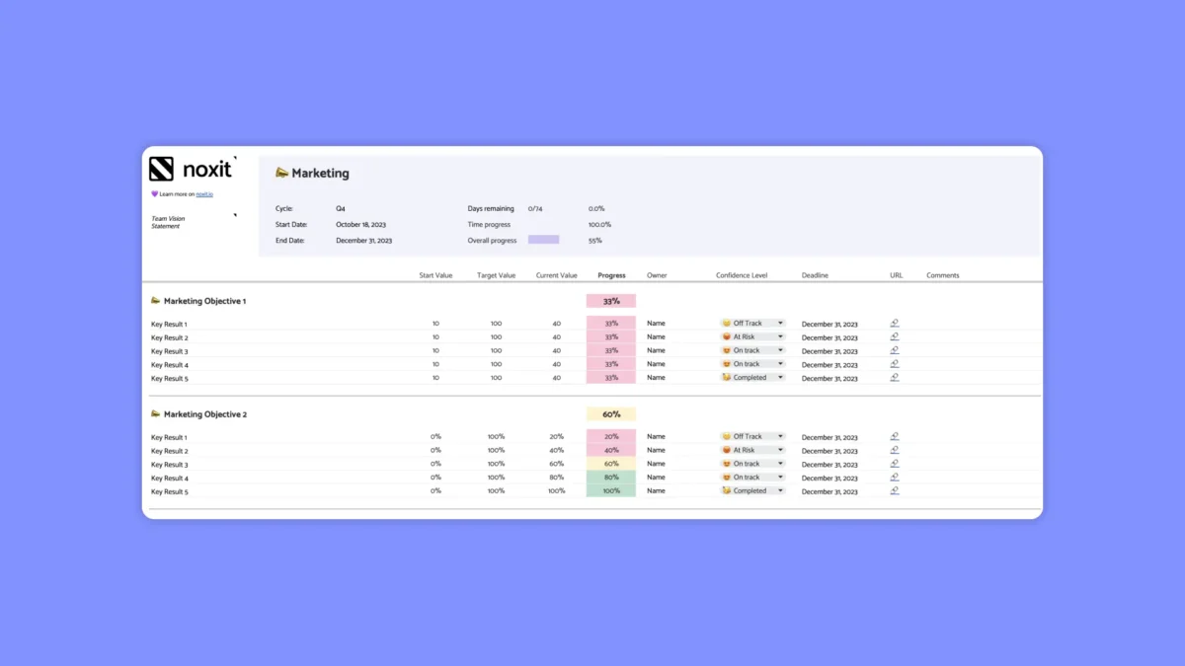Click the 60% progress cell for Objective 2
The width and height of the screenshot is (1185, 666).
point(611,414)
